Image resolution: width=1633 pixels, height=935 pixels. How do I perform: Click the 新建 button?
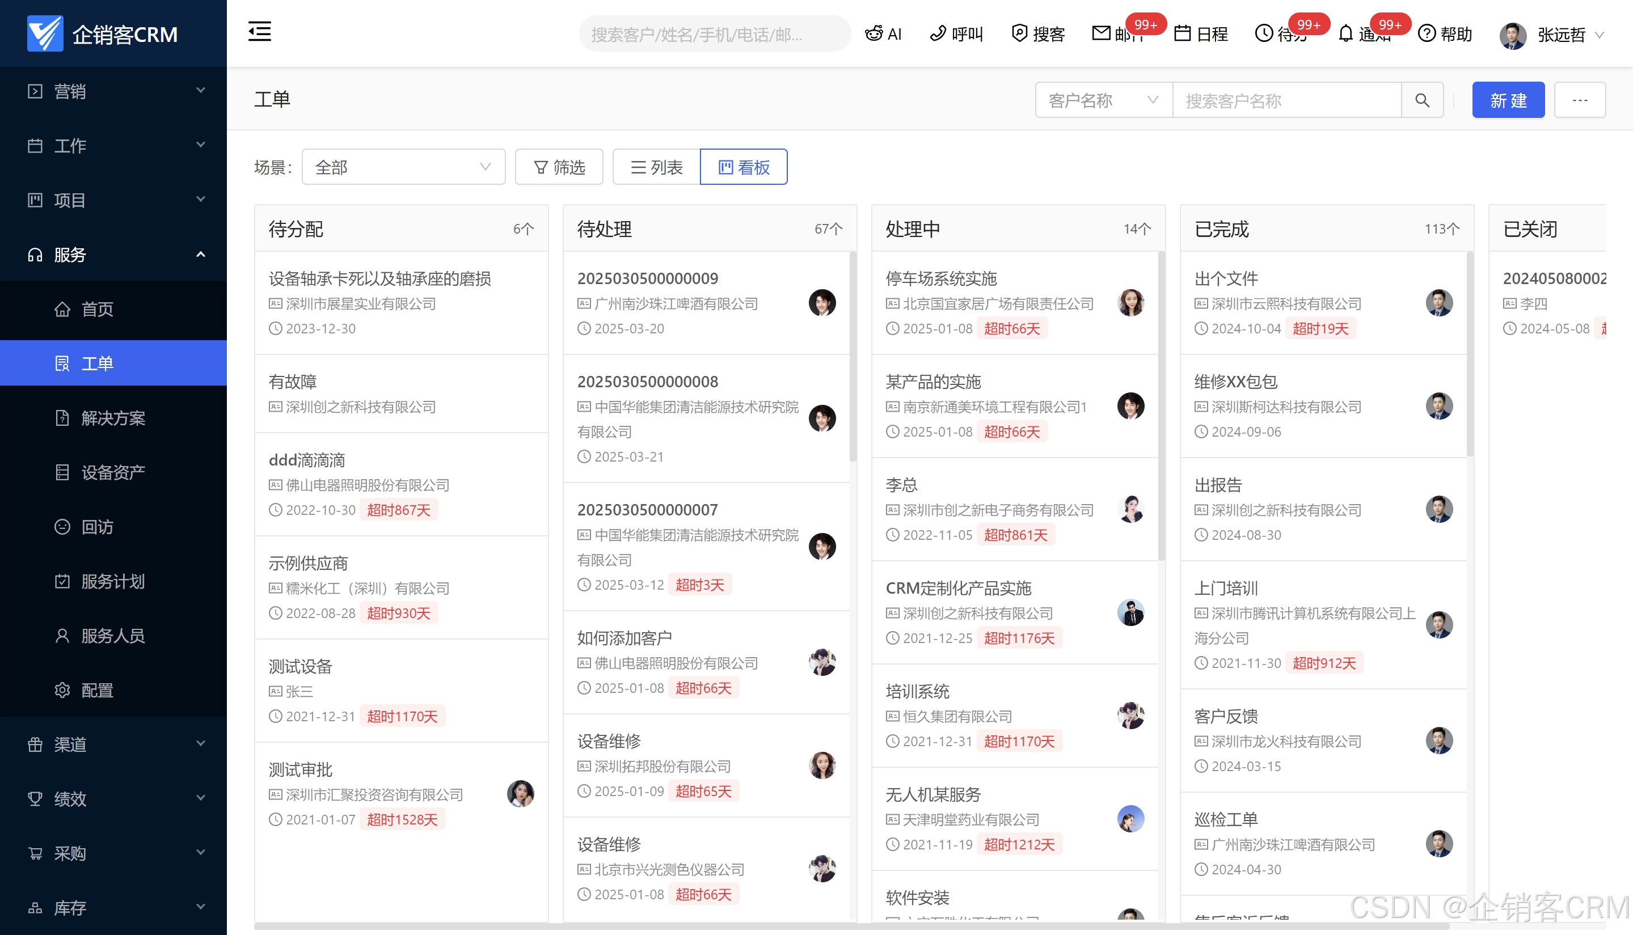point(1508,100)
